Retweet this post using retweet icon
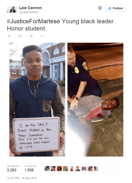This screenshot has width=132, height=183. (20, 36)
